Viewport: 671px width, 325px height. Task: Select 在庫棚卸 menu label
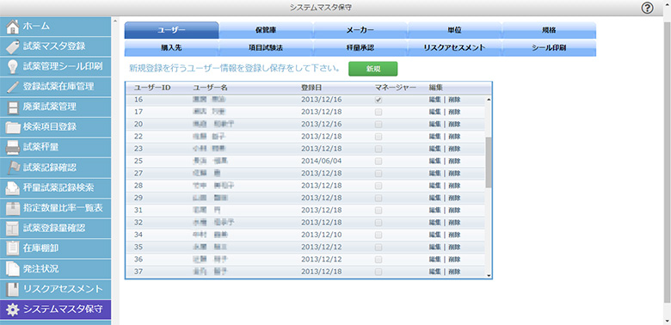click(41, 248)
